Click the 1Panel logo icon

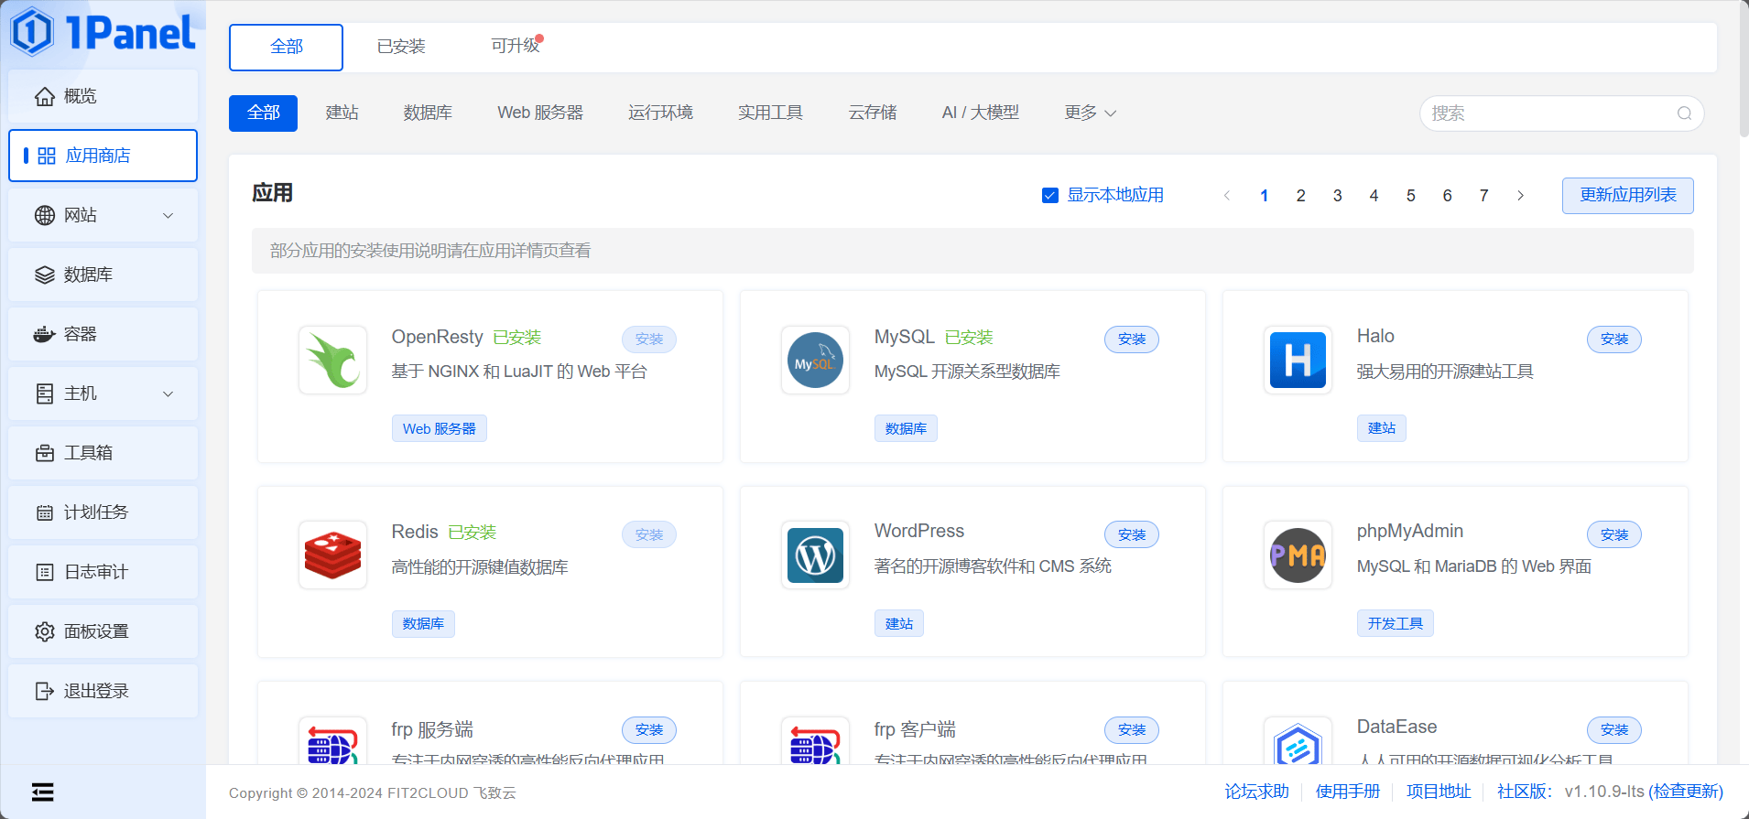pos(33,32)
